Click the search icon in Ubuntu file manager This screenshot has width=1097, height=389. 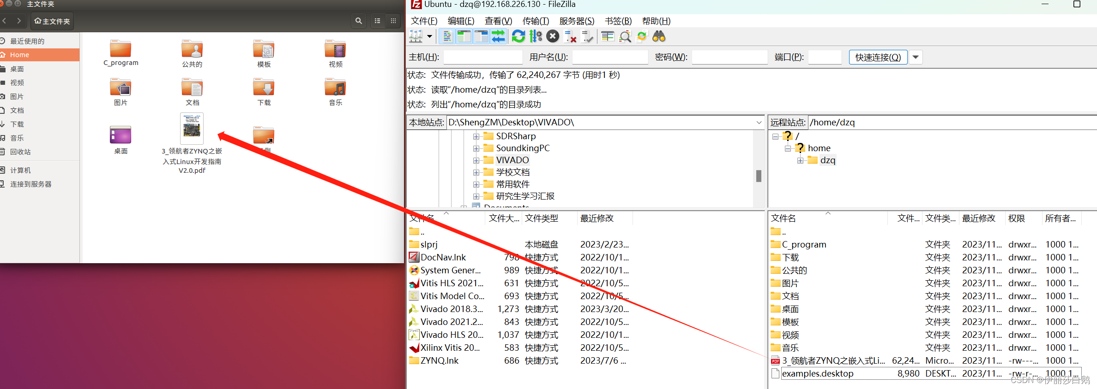click(358, 21)
